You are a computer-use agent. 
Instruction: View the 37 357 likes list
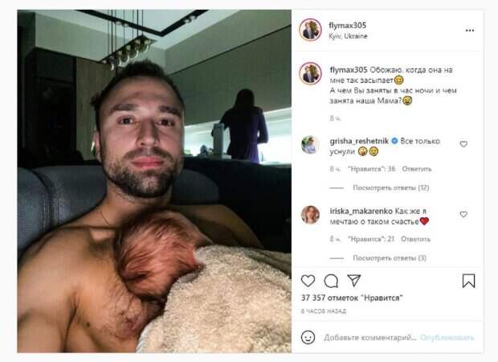coord(352,298)
